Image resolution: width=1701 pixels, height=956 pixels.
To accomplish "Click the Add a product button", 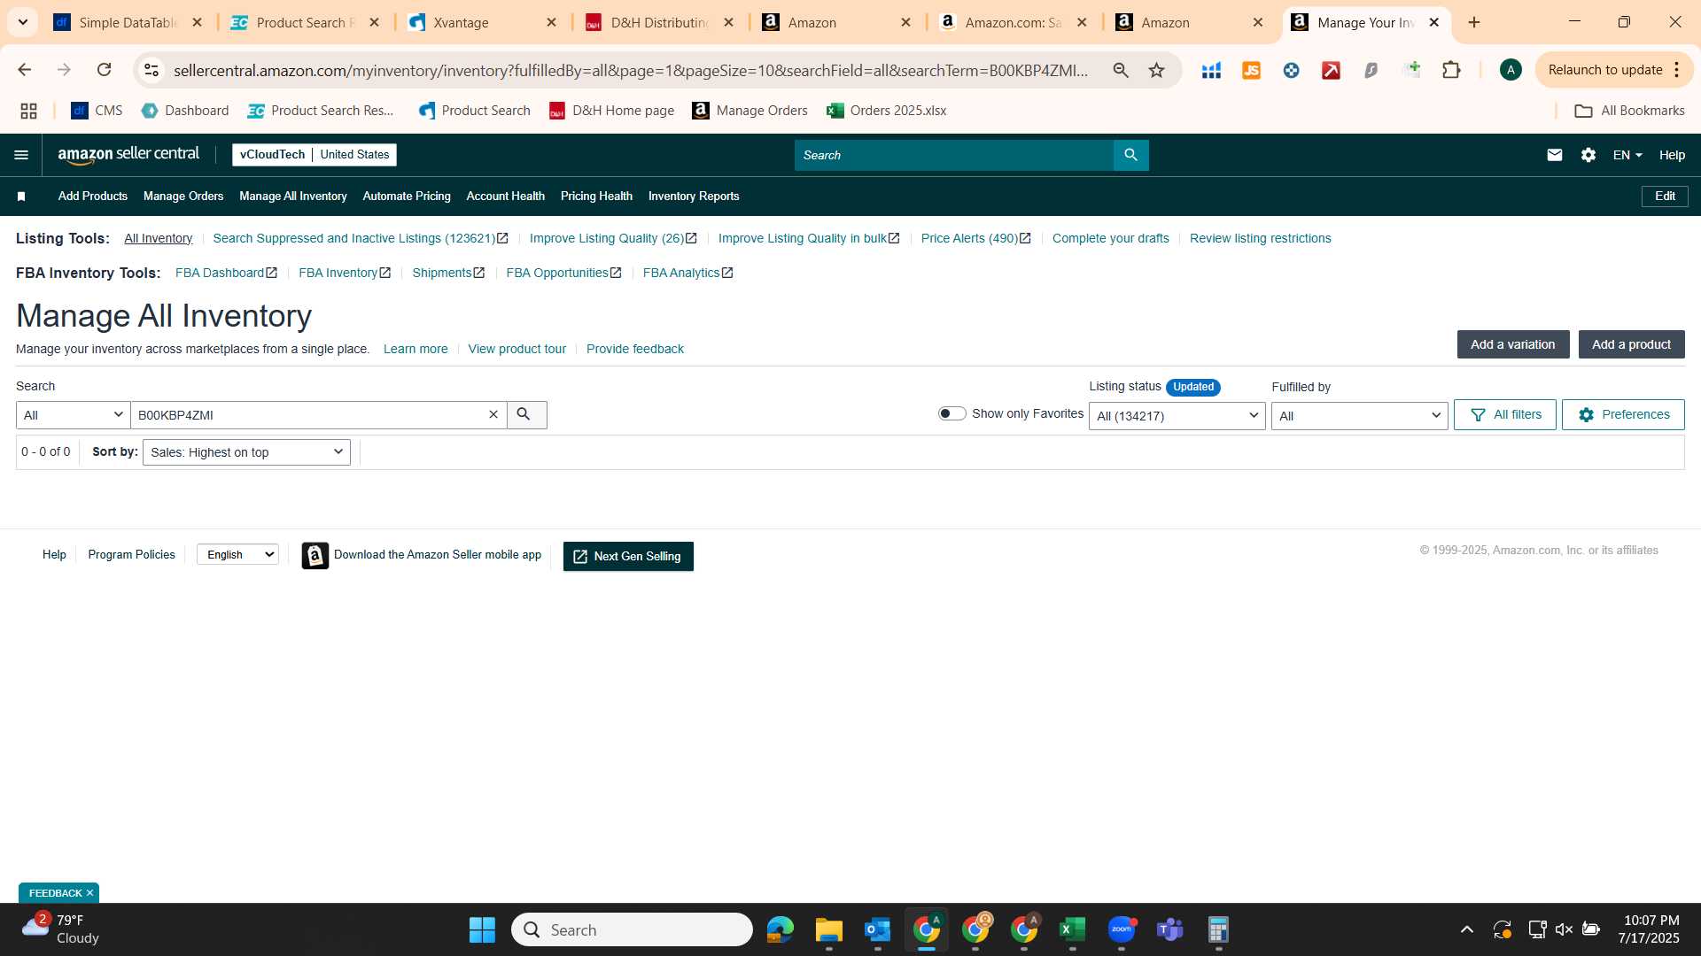I will (1631, 344).
